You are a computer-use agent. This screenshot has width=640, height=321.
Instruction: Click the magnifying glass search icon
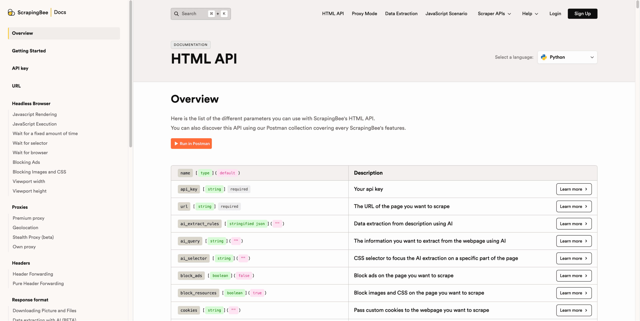[x=176, y=14]
